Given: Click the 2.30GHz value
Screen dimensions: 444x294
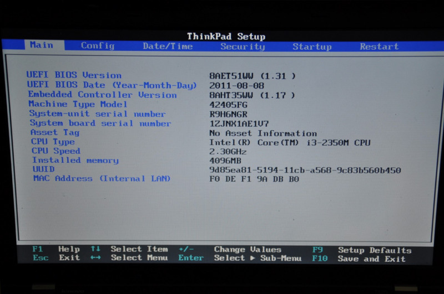Looking at the screenshot, I should point(228,152).
